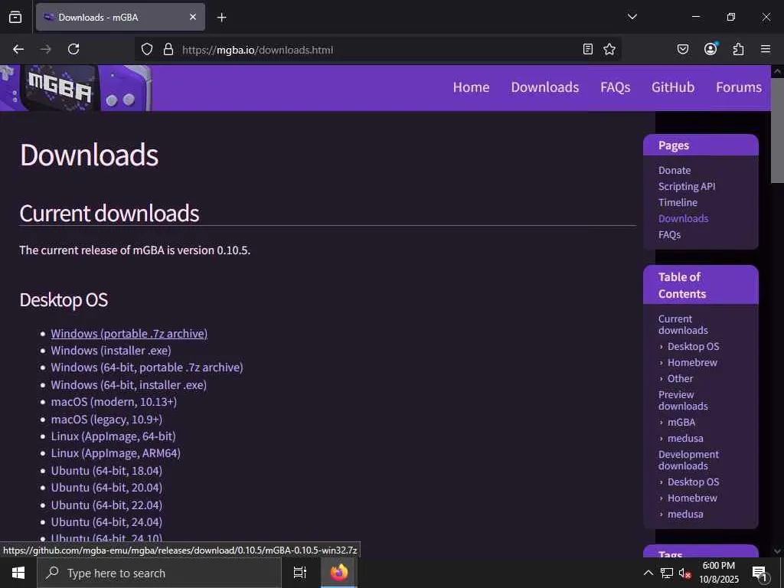Click Ubuntu (64-bit, 24.04) link
Image resolution: width=784 pixels, height=588 pixels.
coord(106,522)
